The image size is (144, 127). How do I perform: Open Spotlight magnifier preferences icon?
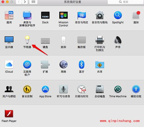[118, 15]
